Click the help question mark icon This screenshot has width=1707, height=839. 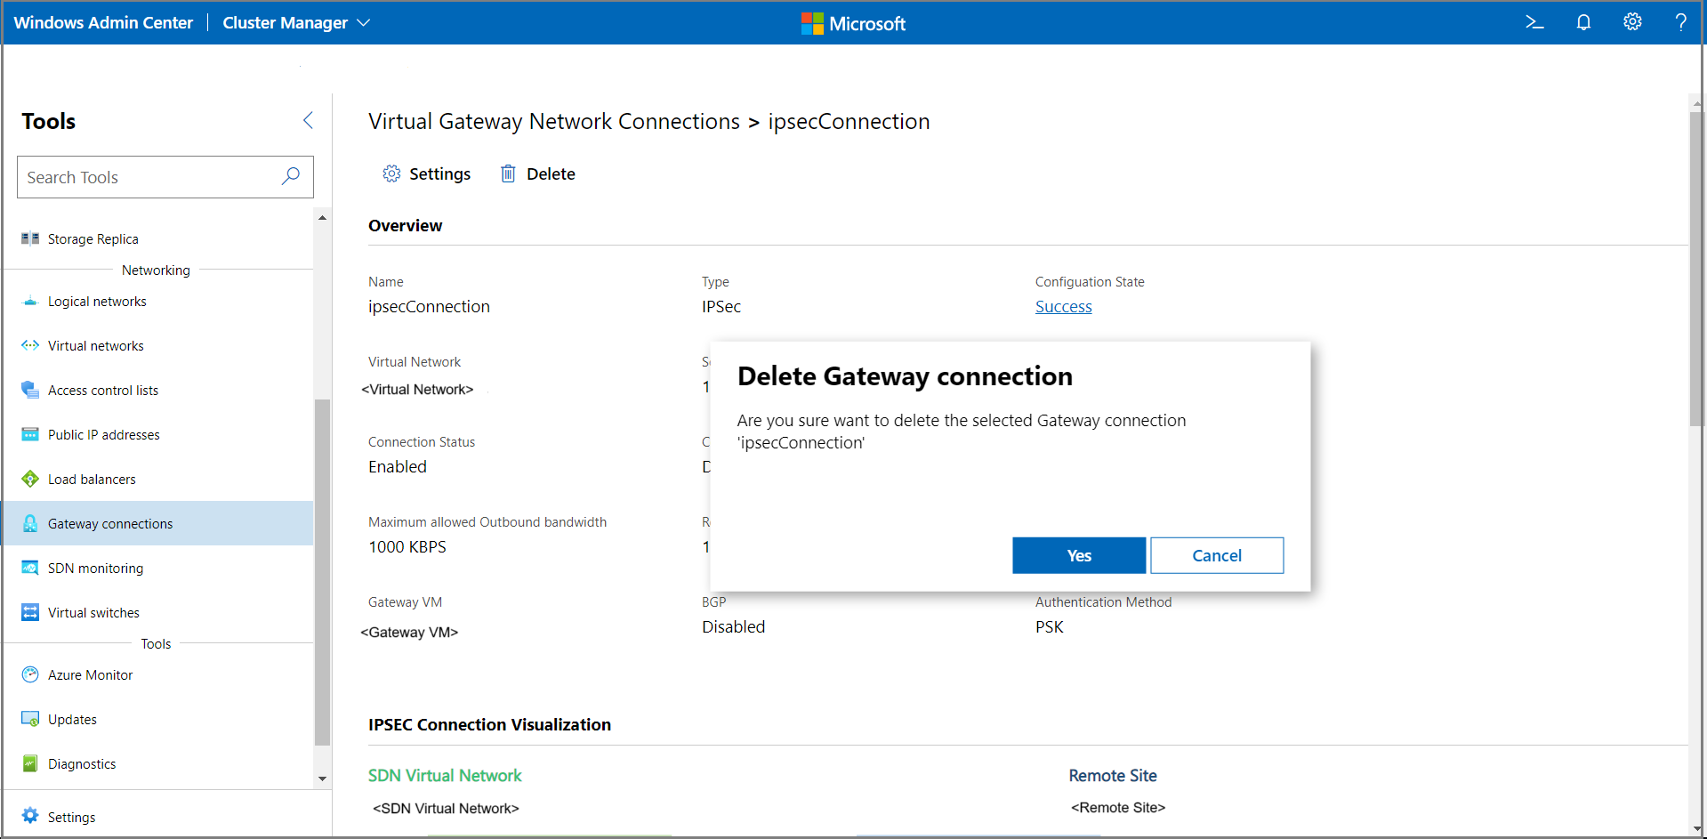coord(1680,22)
